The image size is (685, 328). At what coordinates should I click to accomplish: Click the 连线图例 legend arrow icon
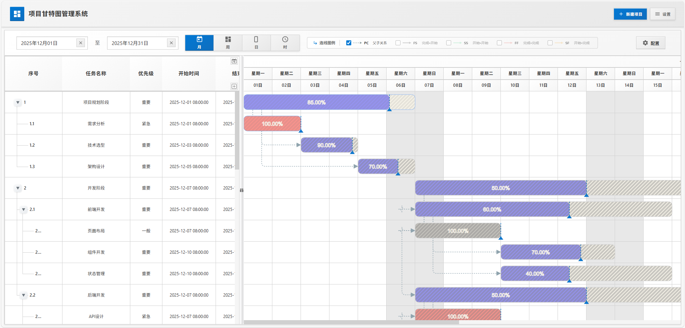(x=315, y=43)
